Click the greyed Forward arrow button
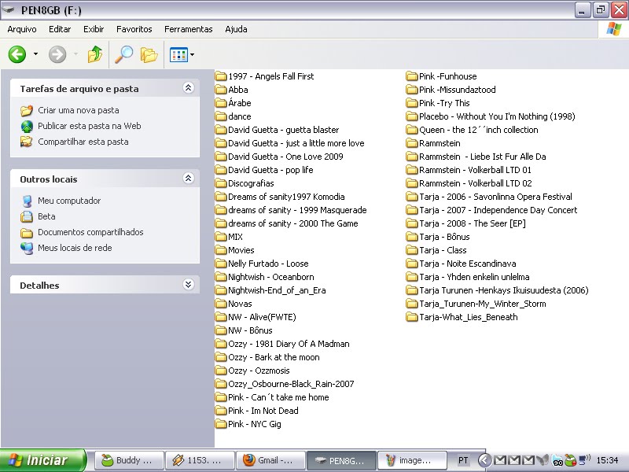Image resolution: width=629 pixels, height=472 pixels. 57,54
